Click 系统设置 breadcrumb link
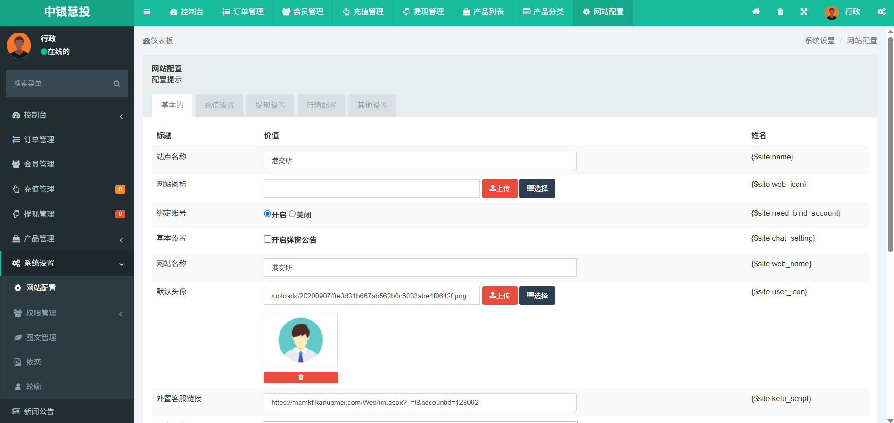894x423 pixels. pos(820,40)
